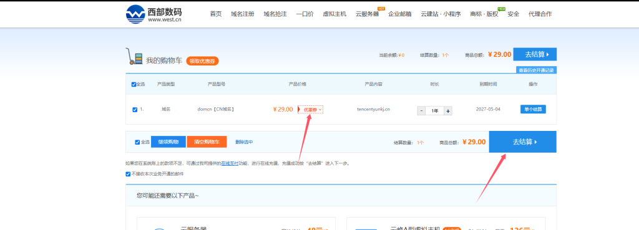The height and width of the screenshot is (230, 639).
Task: Click the shopping cart trolley icon
Action: click(135, 57)
